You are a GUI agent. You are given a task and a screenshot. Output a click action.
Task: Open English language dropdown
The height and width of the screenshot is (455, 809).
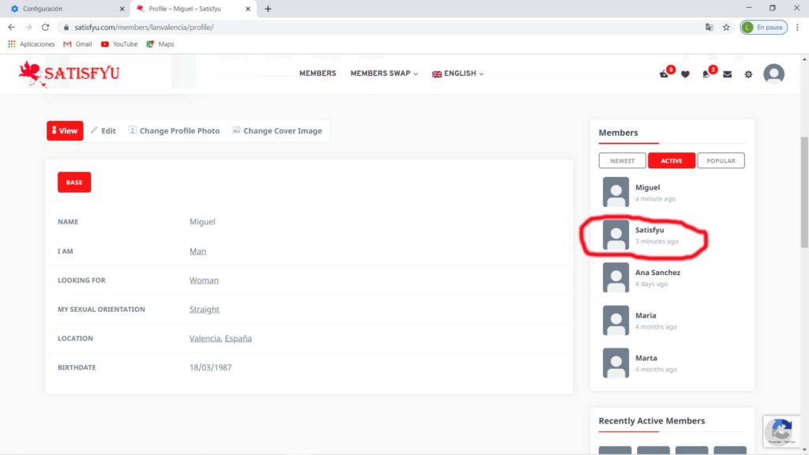457,73
